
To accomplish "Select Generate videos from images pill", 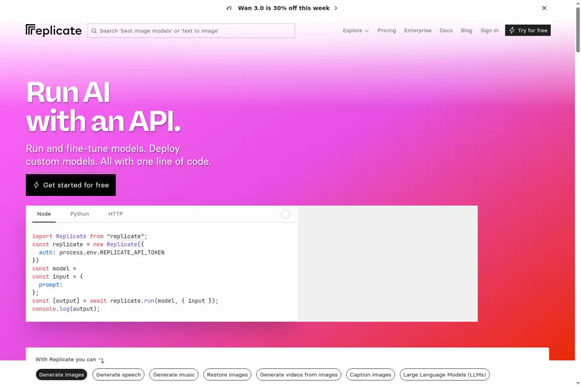I will click(298, 374).
